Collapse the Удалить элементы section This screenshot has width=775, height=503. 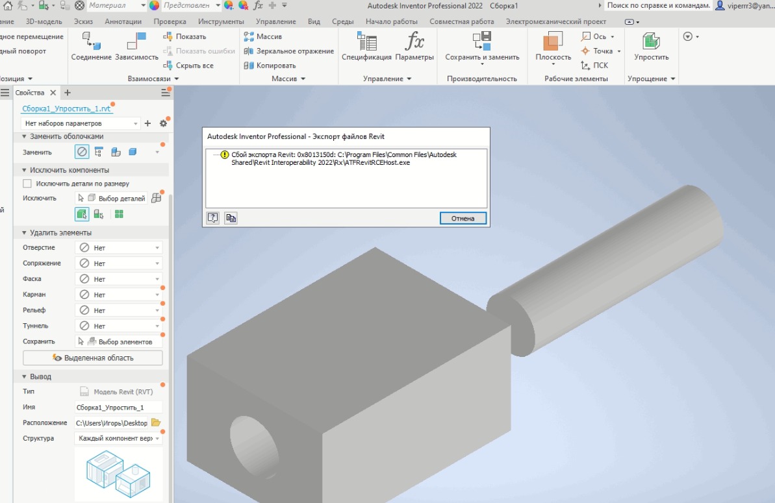[x=24, y=232]
